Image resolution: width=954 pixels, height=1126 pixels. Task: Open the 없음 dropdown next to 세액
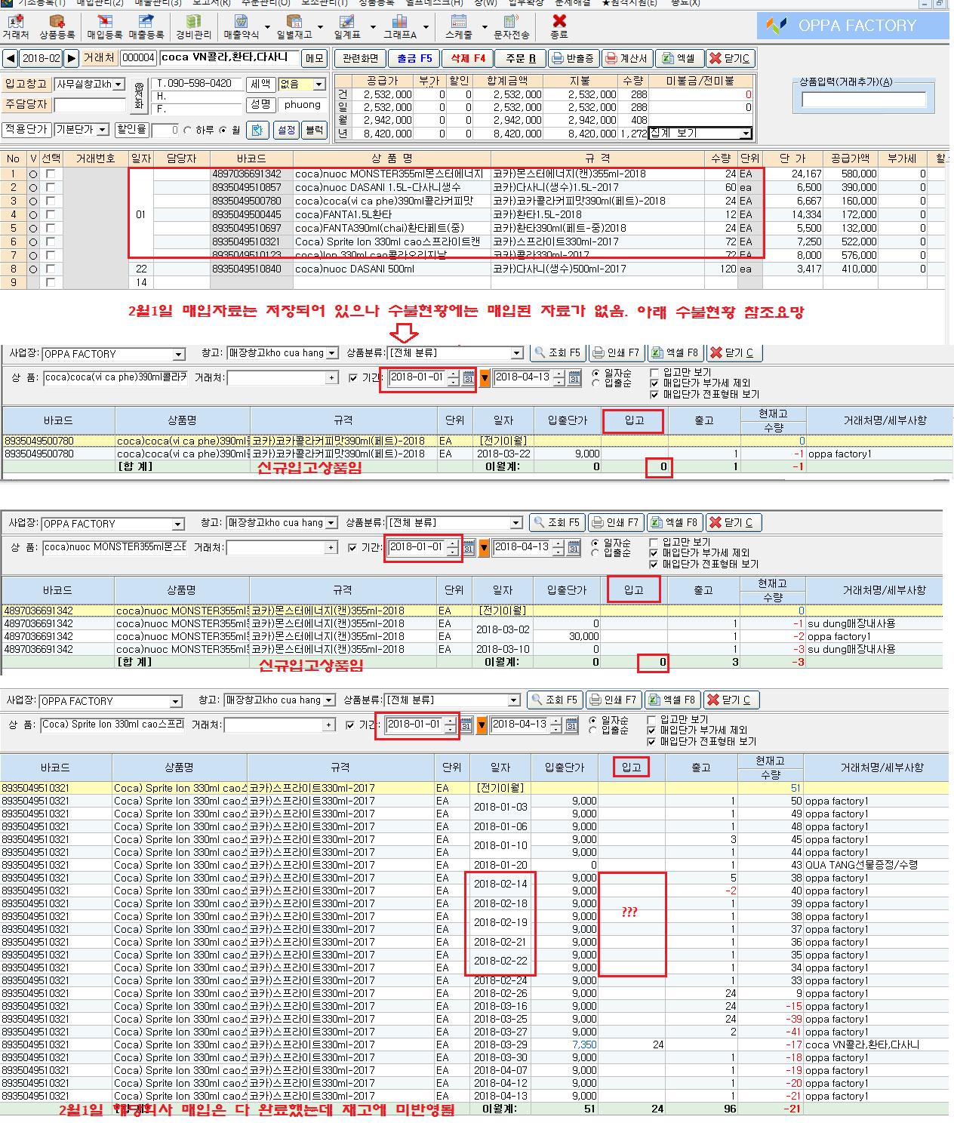(x=319, y=85)
